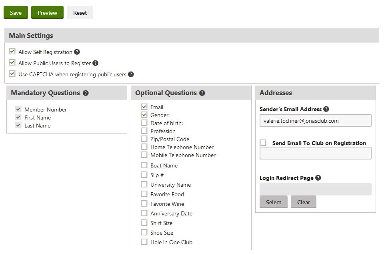This screenshot has height=255, width=386.
Task: Click the Optional Questions help icon
Action: [202, 93]
